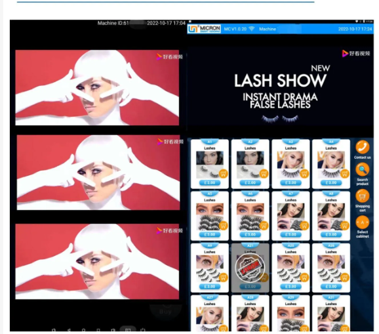Add slot A25 lashes to cart

point(304,278)
